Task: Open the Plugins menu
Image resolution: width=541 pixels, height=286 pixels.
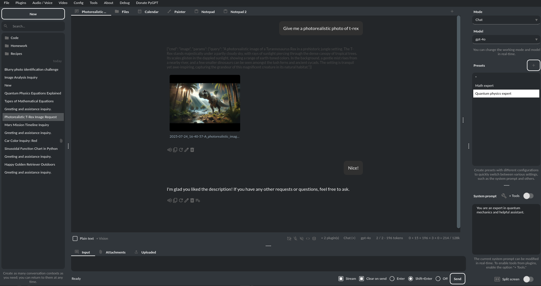Action: pyautogui.click(x=21, y=3)
